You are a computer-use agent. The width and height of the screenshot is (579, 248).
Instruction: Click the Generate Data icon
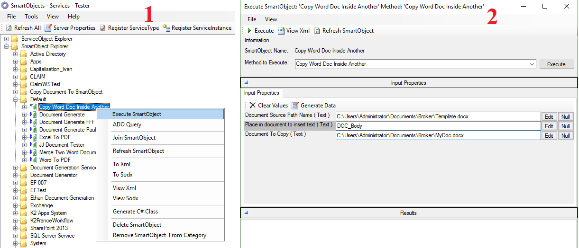tap(295, 106)
